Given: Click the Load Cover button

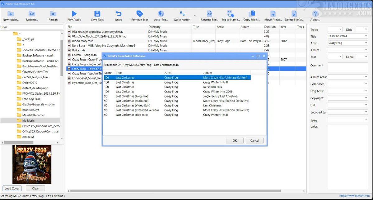Looking at the screenshot, I should tap(12, 189).
